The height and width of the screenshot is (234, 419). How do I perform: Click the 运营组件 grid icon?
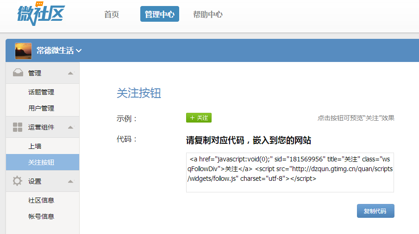click(x=18, y=127)
